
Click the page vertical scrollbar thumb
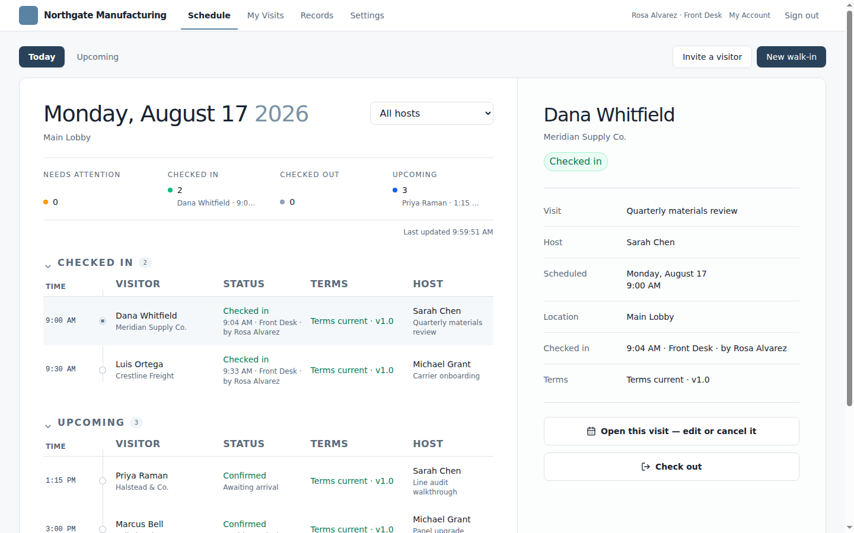click(x=849, y=208)
